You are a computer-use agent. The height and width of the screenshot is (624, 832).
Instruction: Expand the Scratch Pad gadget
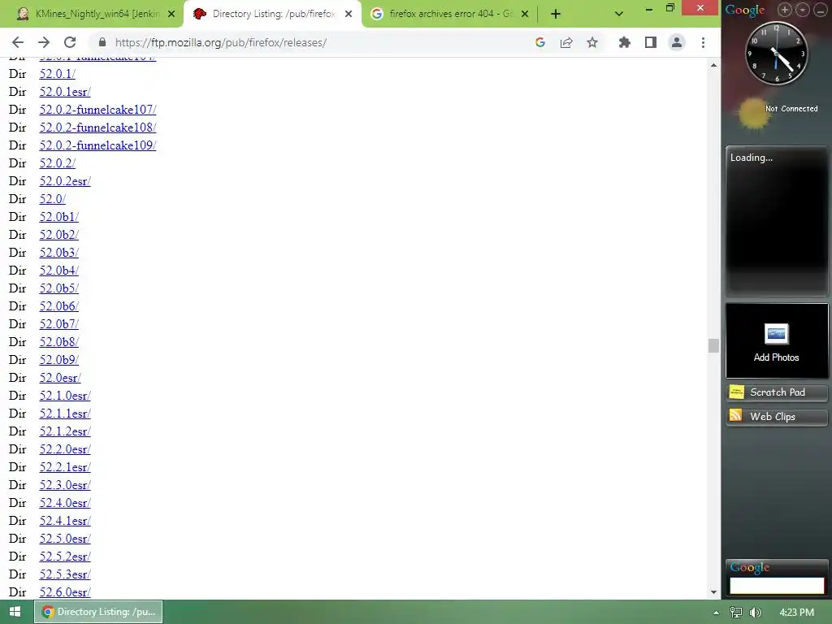pyautogui.click(x=776, y=392)
